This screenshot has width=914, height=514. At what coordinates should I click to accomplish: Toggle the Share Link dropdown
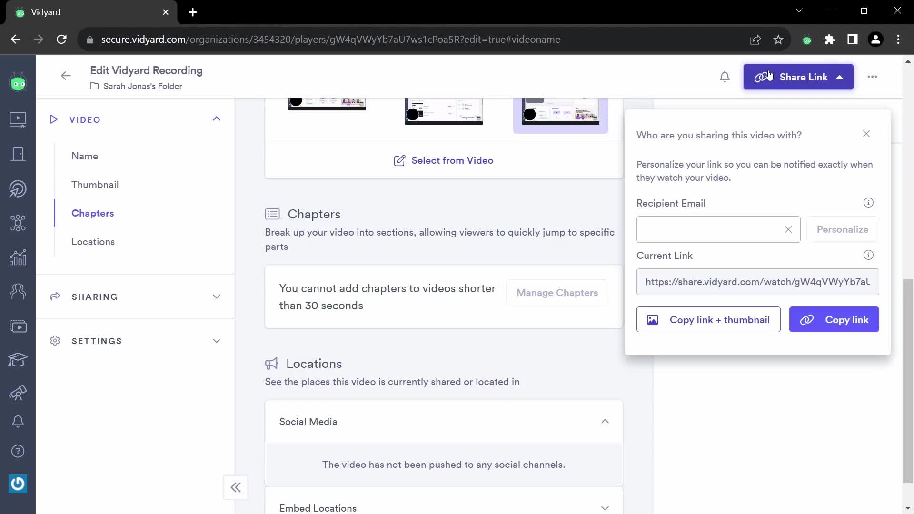[x=798, y=77]
